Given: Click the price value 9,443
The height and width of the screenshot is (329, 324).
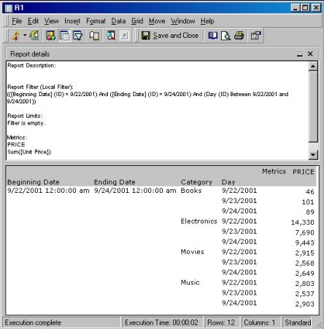Looking at the screenshot, I should [x=305, y=243].
